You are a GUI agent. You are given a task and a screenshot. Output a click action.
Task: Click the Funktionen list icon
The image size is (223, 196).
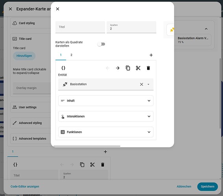tap(63, 132)
